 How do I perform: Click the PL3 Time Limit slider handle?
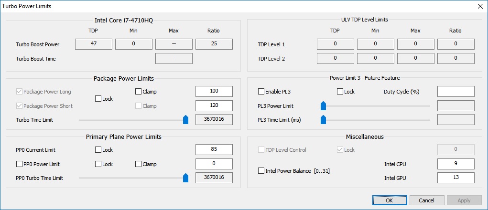tap(323, 119)
